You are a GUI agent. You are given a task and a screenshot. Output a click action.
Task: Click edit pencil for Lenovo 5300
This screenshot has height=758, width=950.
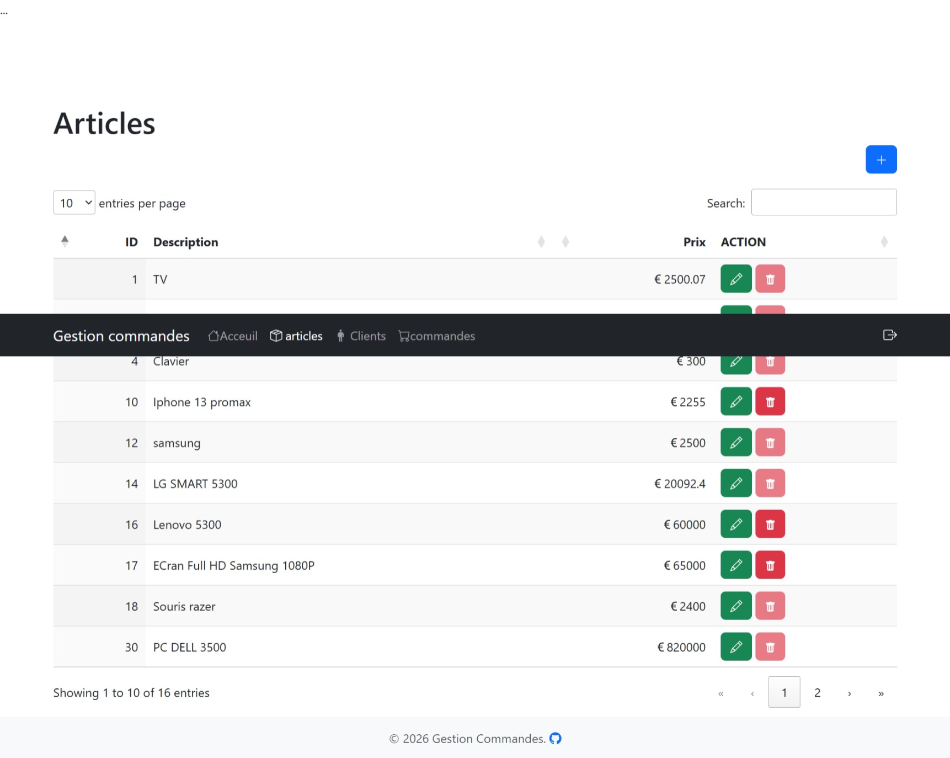click(x=735, y=524)
